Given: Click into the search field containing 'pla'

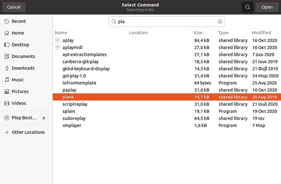Looking at the screenshot, I should 167,22.
